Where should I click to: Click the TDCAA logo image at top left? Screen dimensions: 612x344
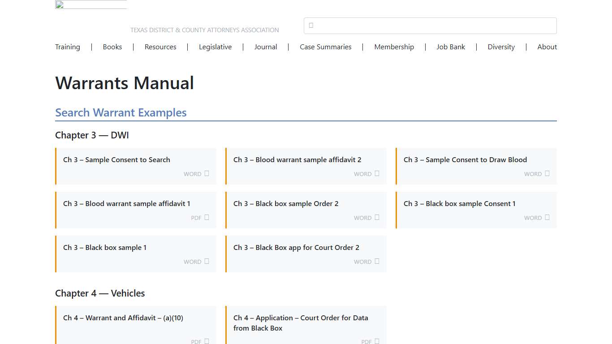click(91, 5)
